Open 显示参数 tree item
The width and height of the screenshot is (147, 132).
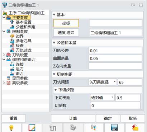(x=20, y=78)
